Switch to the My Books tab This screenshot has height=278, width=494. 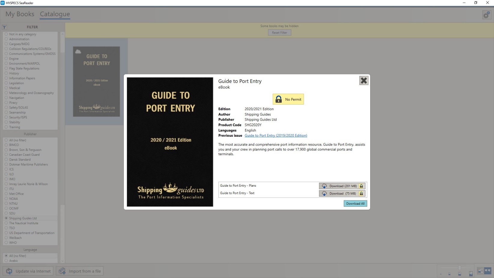pos(20,14)
